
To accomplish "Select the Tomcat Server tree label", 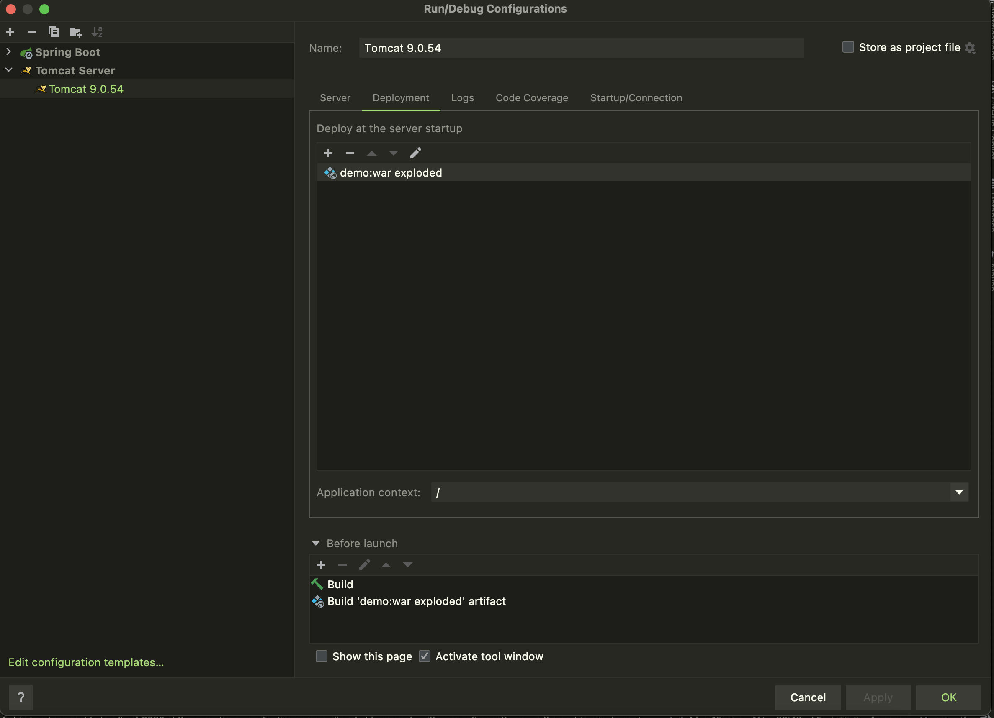I will 75,71.
